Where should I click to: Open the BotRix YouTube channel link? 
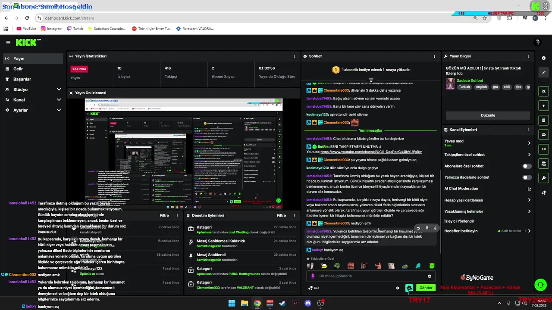[x=371, y=152]
